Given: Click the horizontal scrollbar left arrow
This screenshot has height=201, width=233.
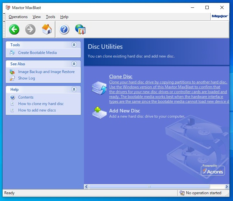Looking at the screenshot, I should (86, 186).
